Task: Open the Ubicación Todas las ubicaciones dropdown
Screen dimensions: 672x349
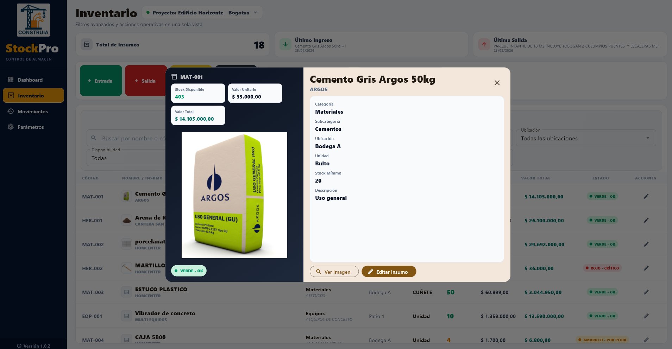Action: 586,138
